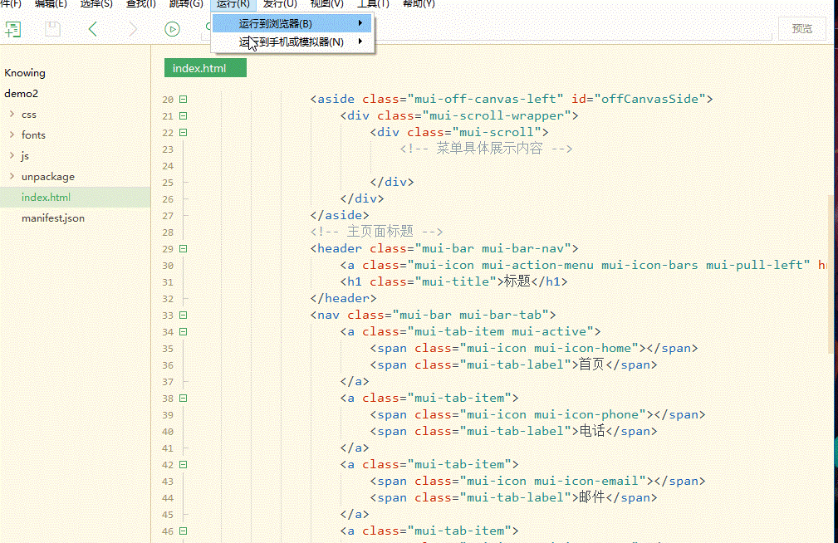Switch to the index.html editor tab
The width and height of the screenshot is (838, 543).
205,68
